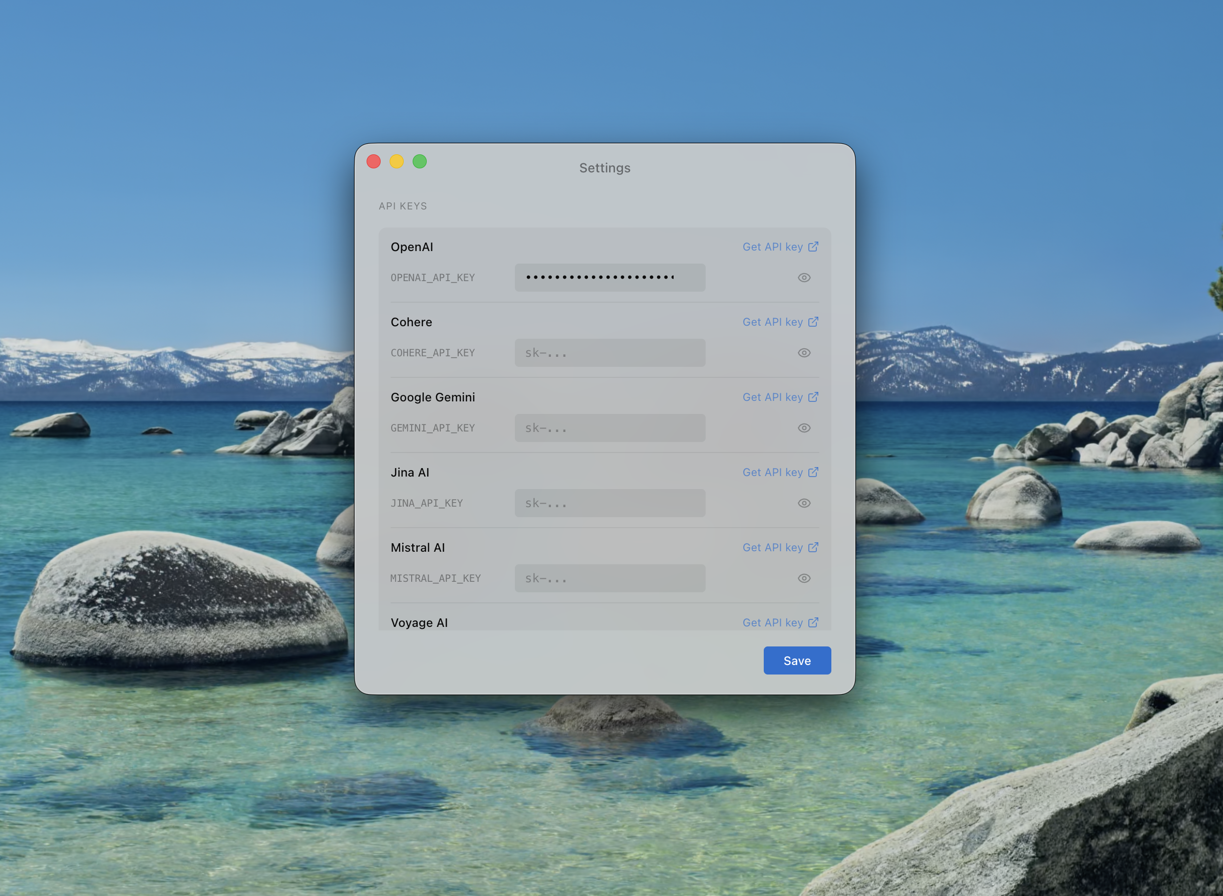Focus the OPENAI_API_KEY input field
Screen dimensions: 1223x896
[610, 278]
